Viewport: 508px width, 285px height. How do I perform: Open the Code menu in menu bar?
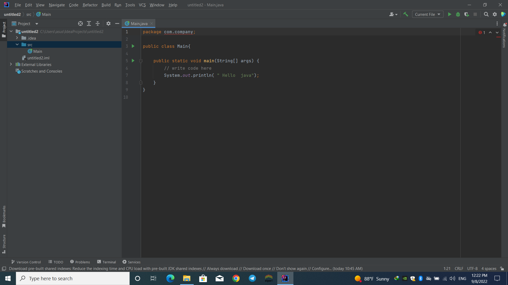tap(73, 4)
